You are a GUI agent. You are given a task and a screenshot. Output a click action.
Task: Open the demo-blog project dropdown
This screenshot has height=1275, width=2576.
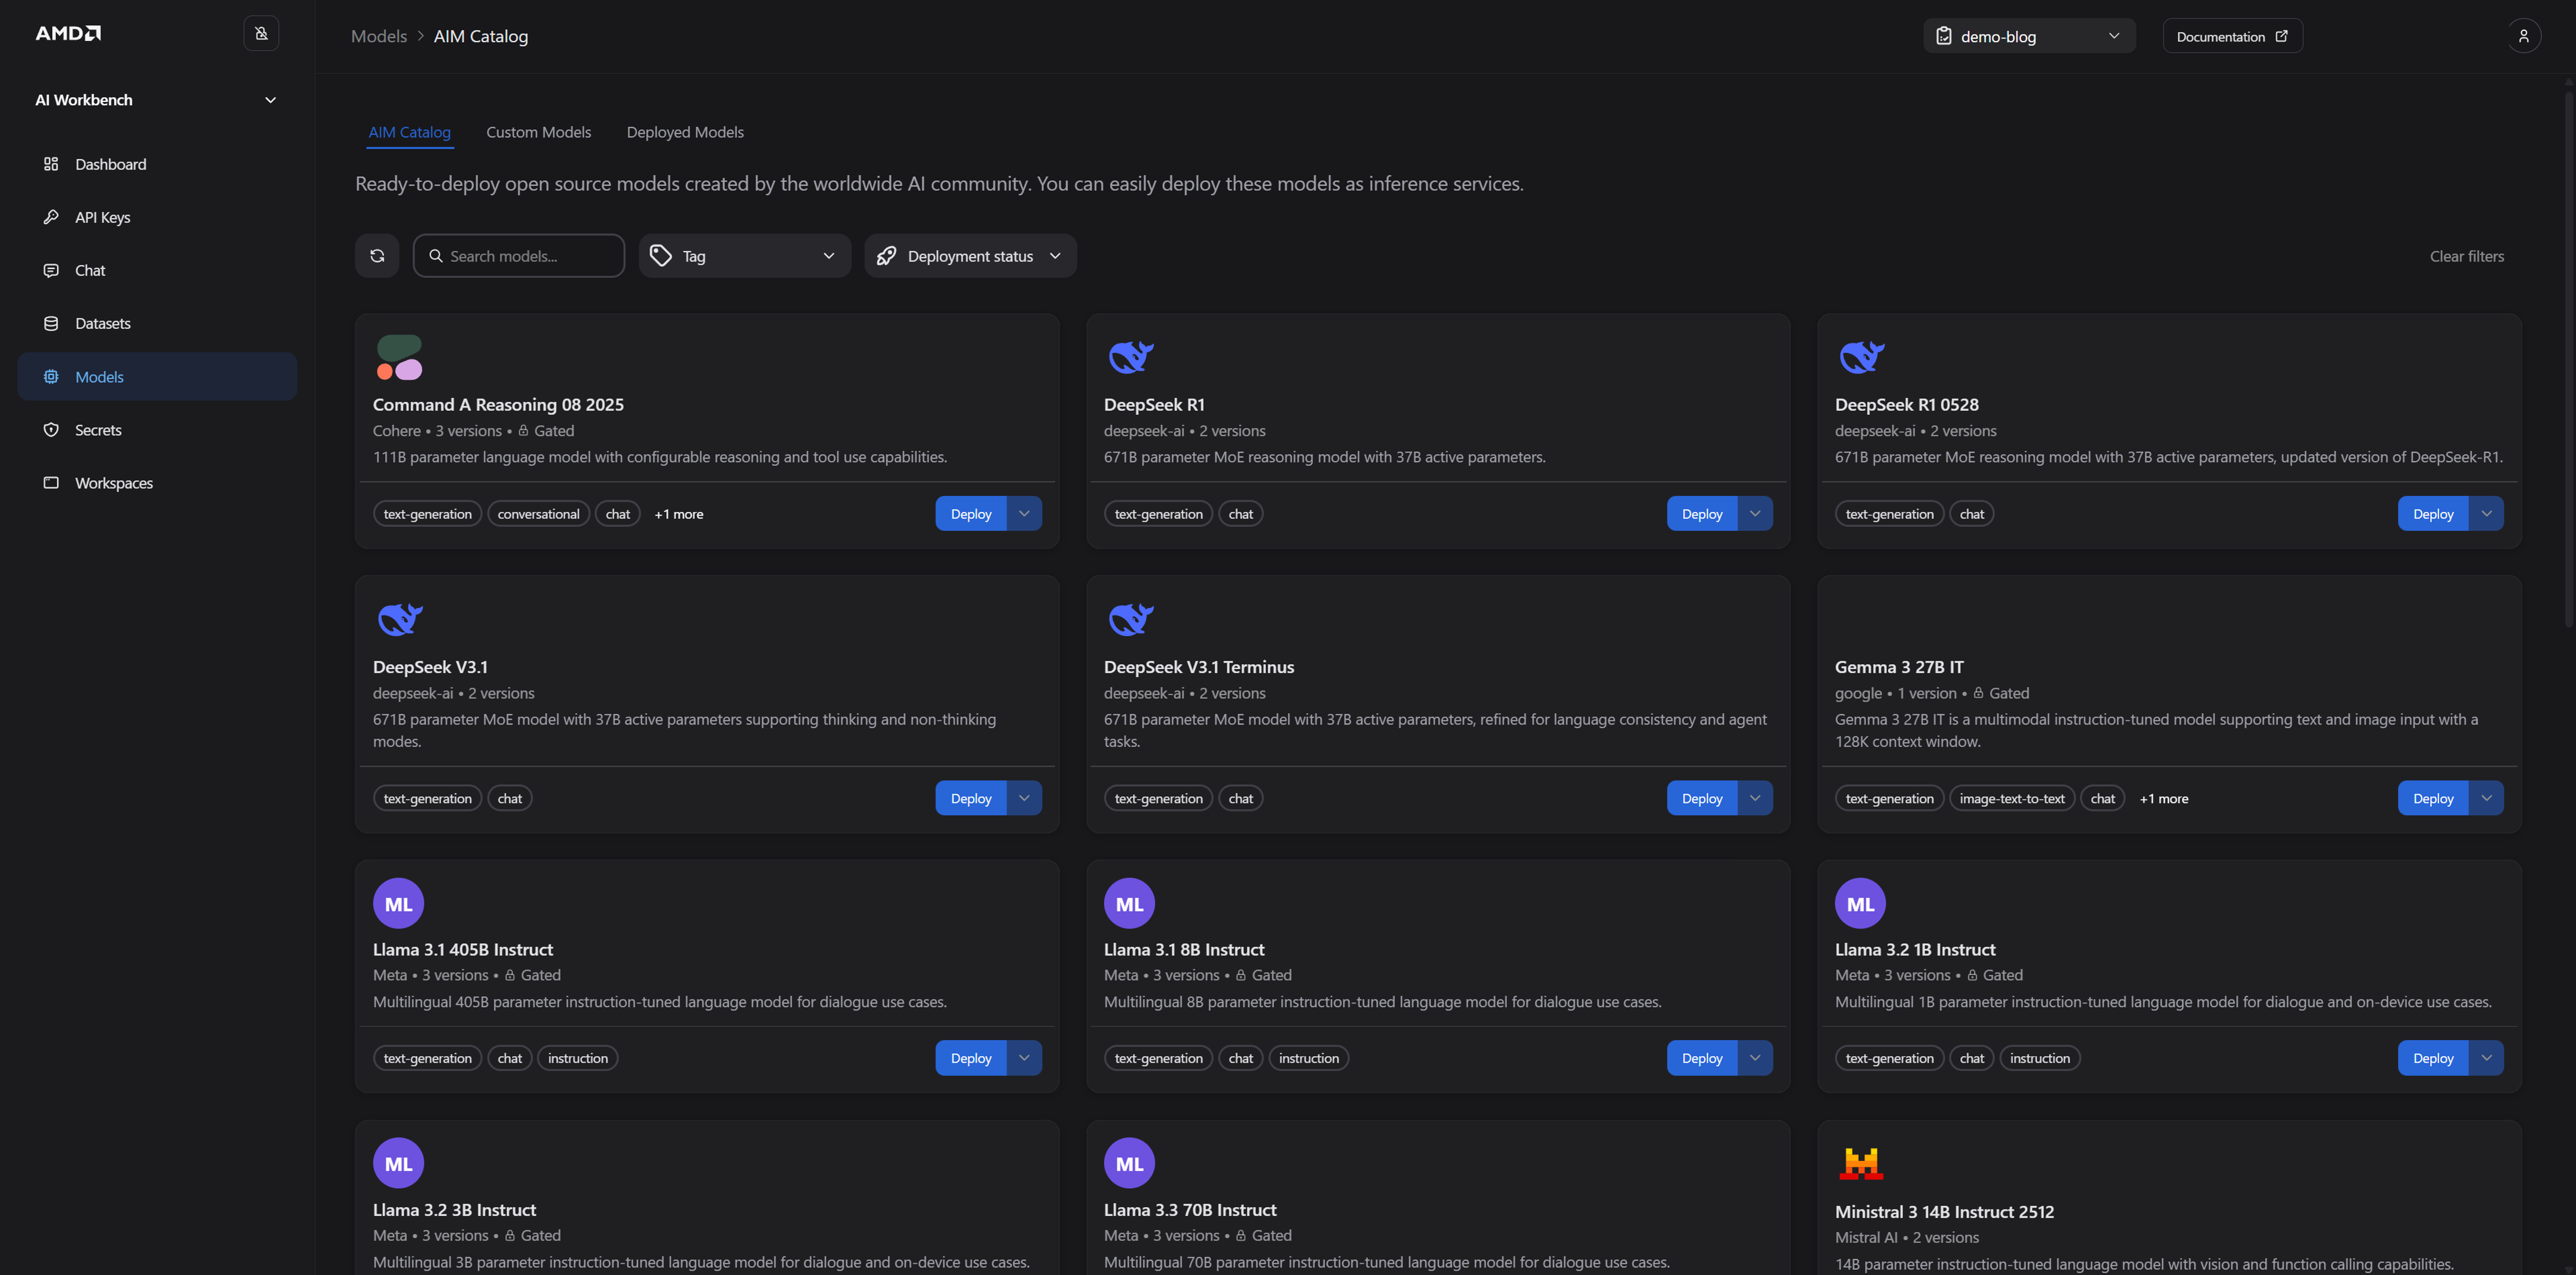[2029, 36]
